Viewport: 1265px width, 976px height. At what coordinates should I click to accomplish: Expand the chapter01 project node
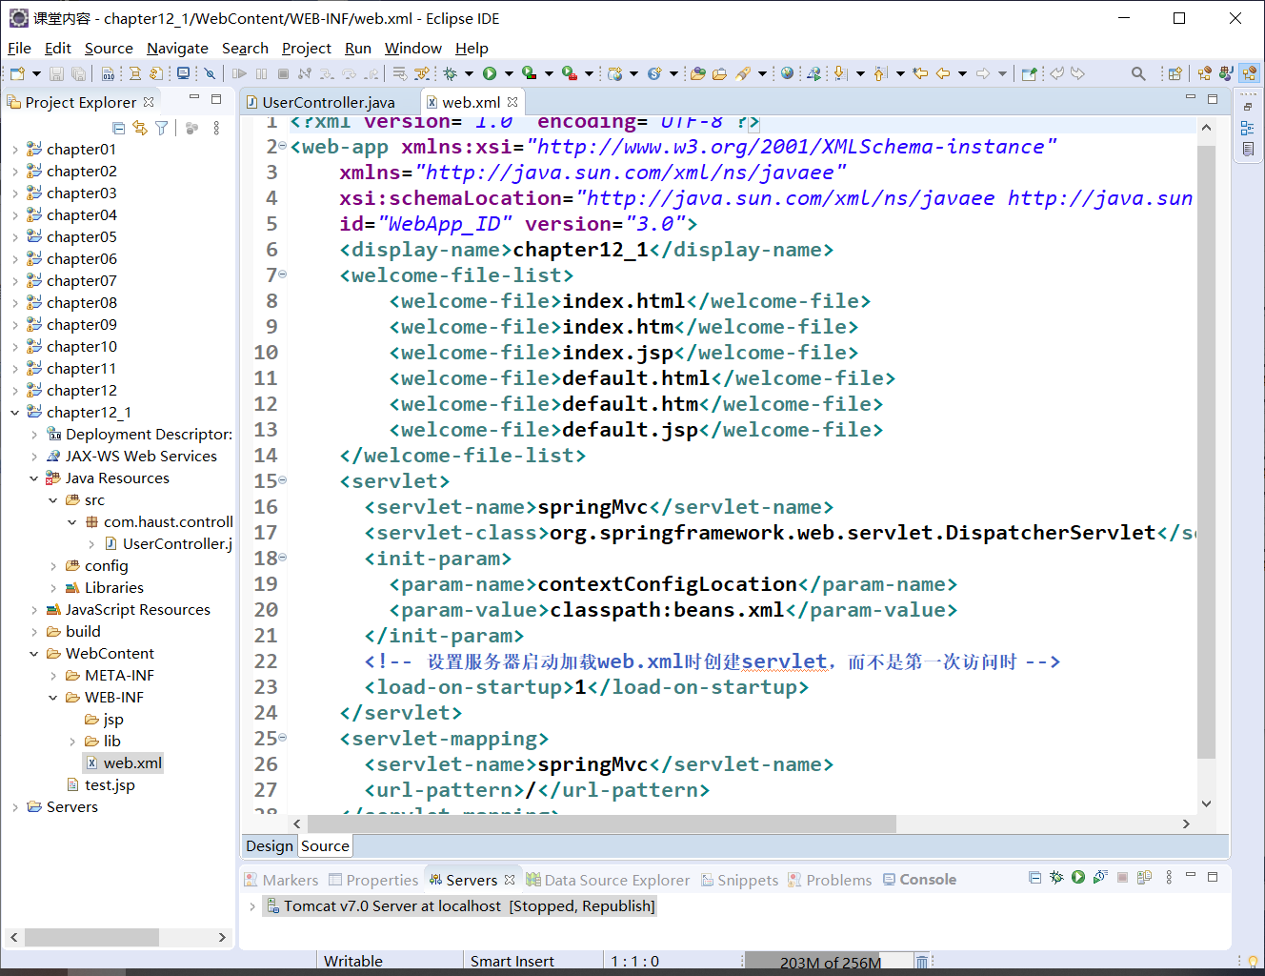(15, 150)
